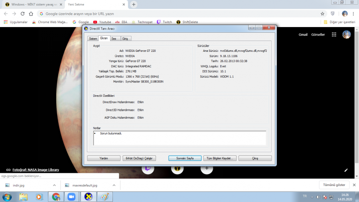This screenshot has width=359, height=202.
Task: Open the Windows Start button
Action: point(7,197)
